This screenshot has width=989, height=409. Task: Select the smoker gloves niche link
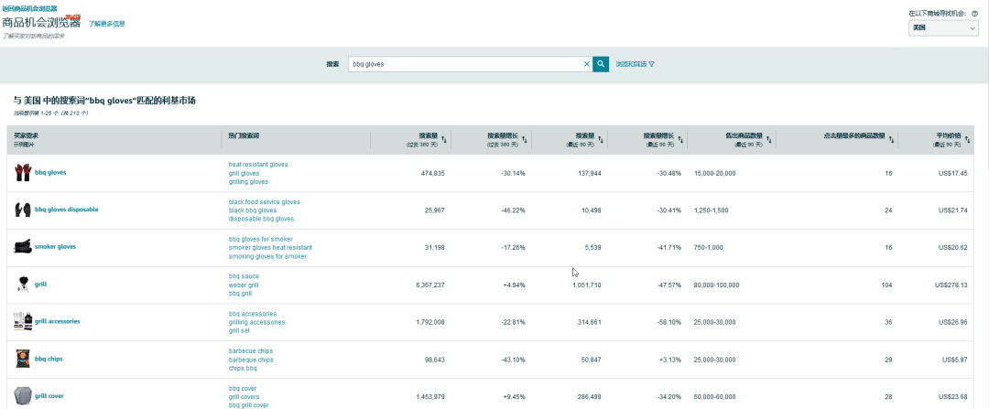point(55,247)
